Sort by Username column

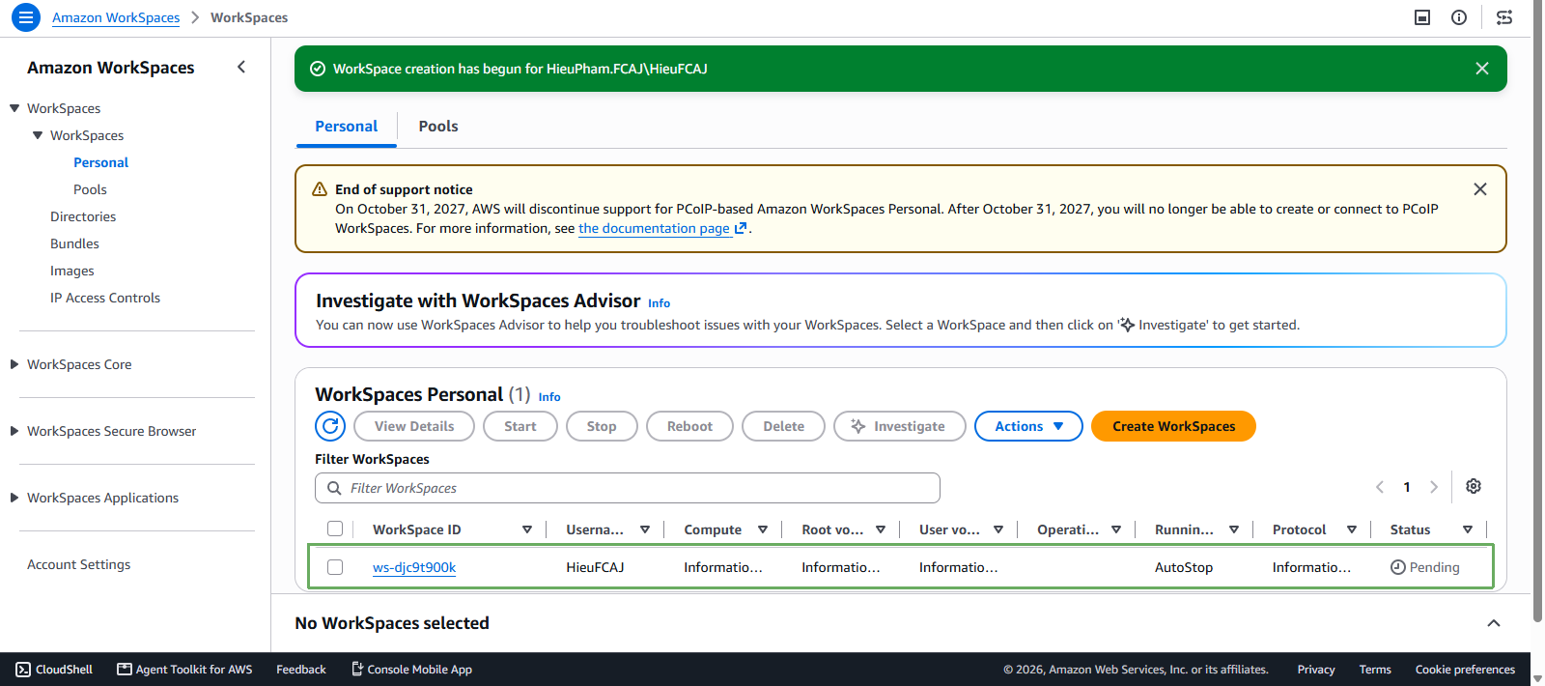point(645,529)
